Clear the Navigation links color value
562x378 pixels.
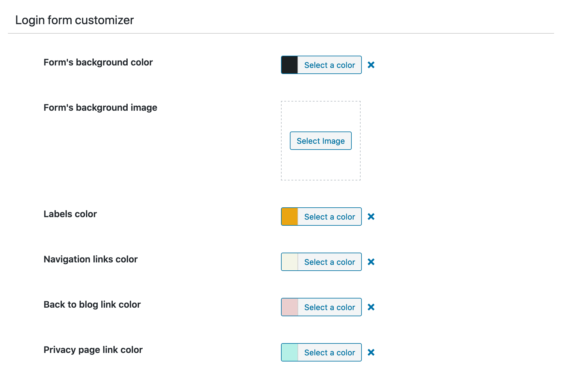(x=371, y=262)
